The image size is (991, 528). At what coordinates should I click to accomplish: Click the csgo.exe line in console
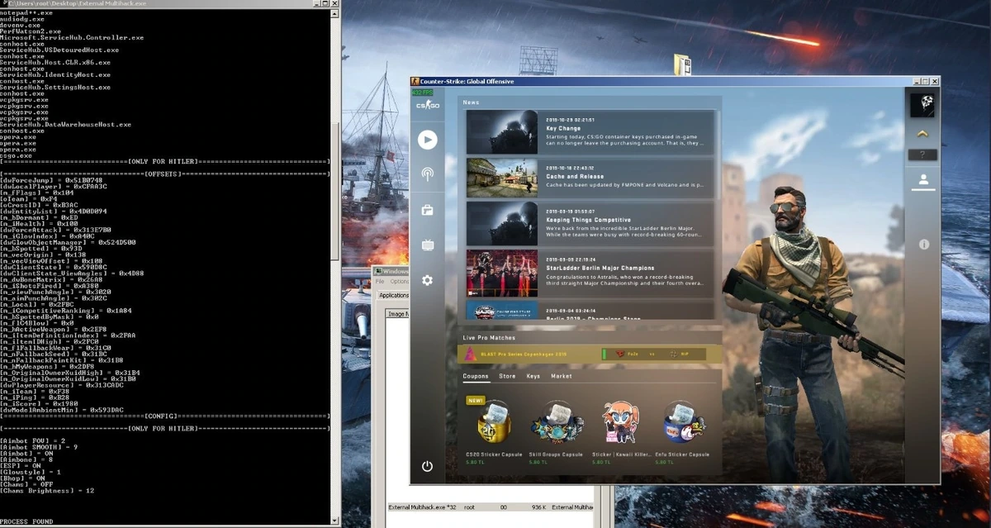tap(17, 155)
